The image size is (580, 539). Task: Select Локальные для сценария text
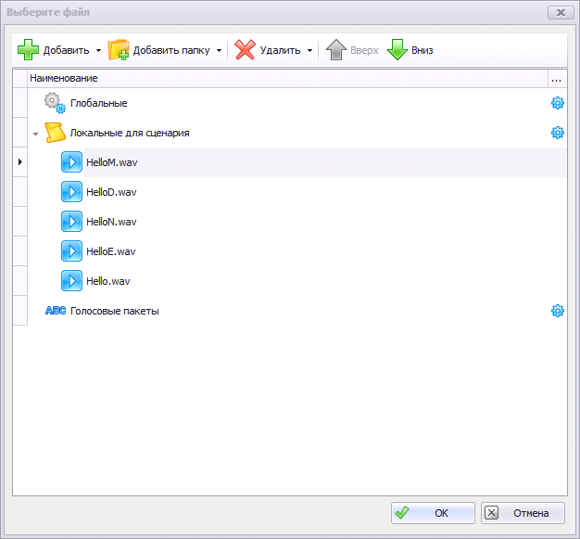[130, 133]
